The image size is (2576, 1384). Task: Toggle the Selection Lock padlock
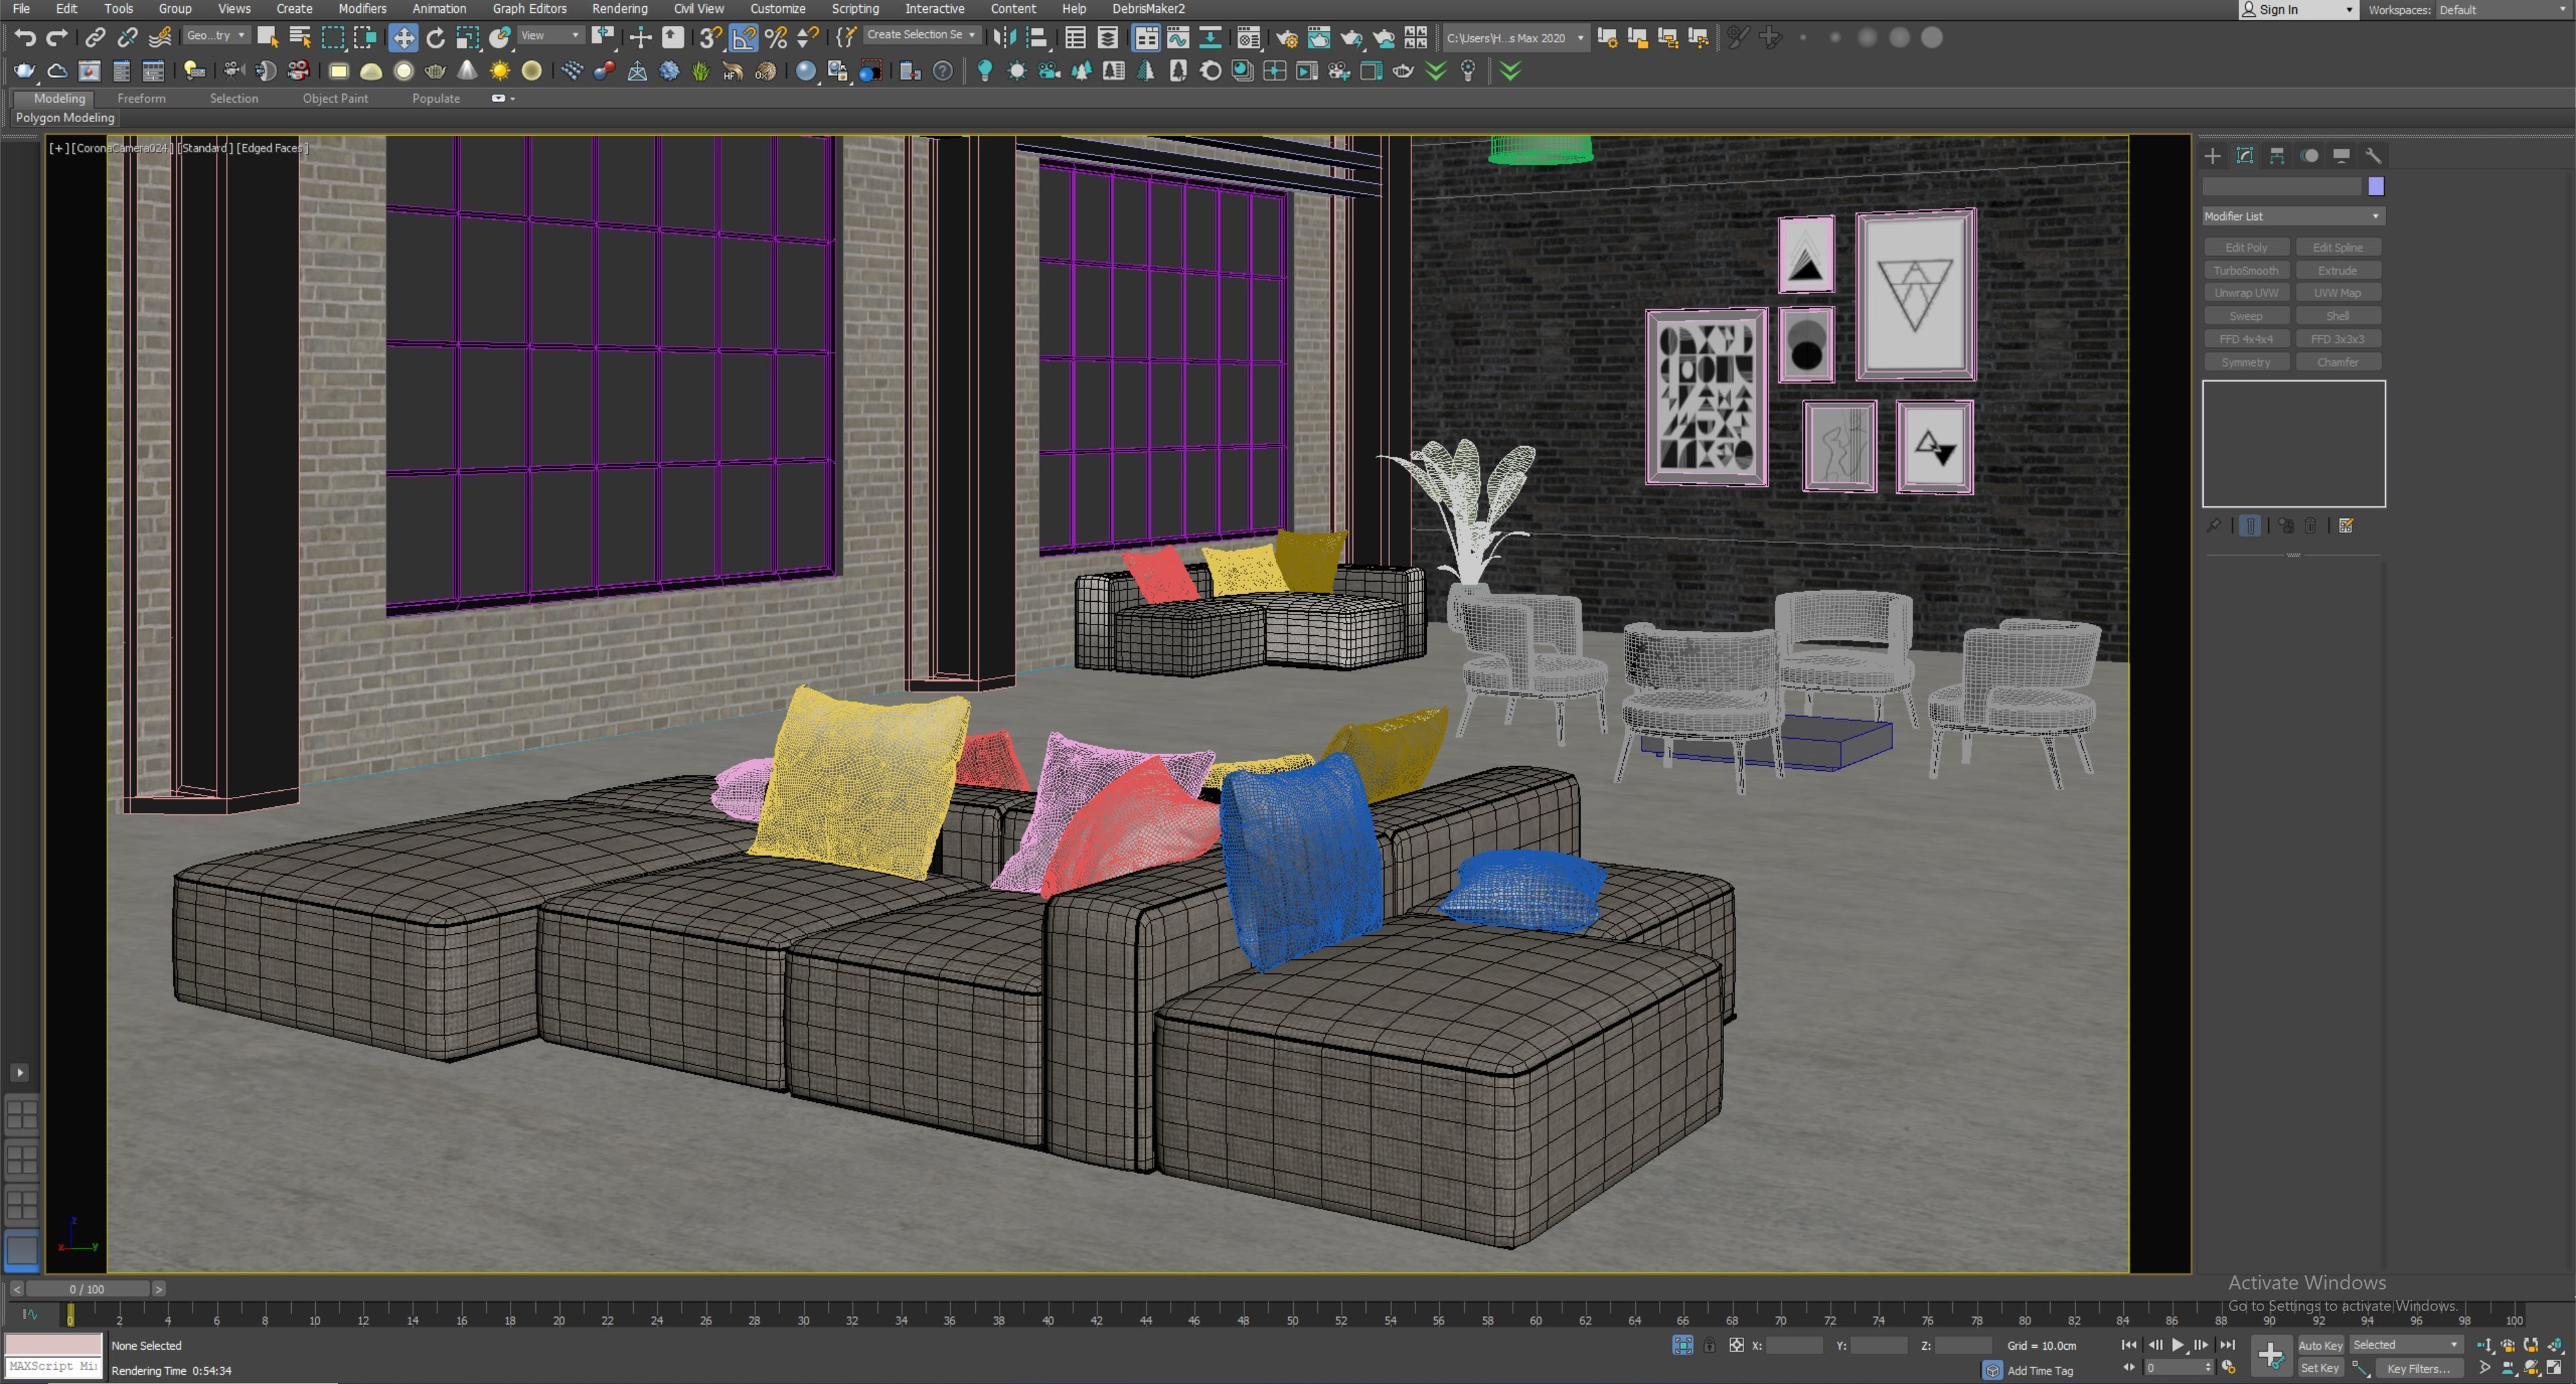coord(1709,1345)
